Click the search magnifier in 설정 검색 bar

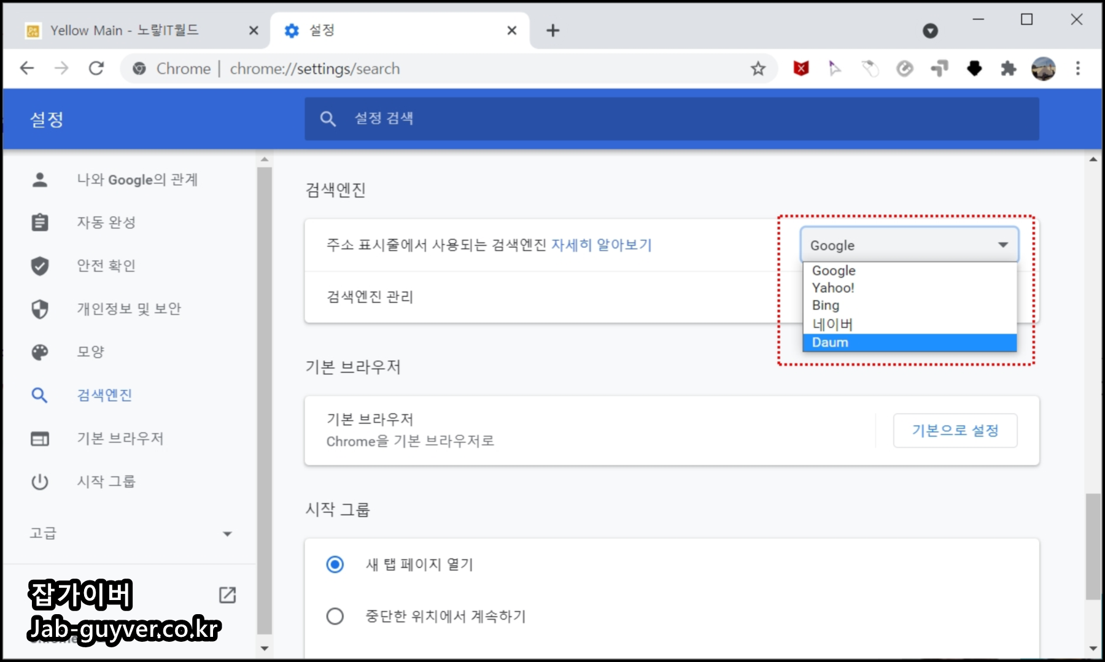tap(328, 118)
